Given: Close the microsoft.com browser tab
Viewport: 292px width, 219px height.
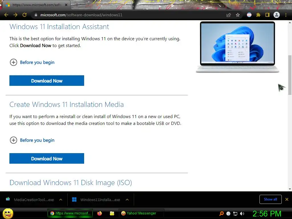Looking at the screenshot, I should coord(66,5).
